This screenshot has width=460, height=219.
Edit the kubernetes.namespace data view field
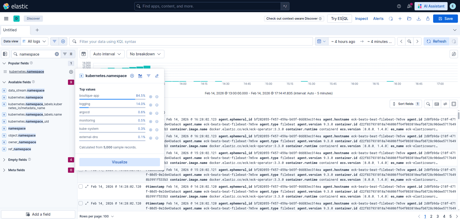157,76
